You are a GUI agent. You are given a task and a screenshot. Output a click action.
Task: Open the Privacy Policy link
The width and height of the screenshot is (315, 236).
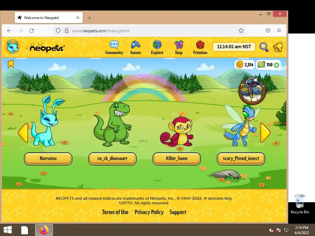149,212
